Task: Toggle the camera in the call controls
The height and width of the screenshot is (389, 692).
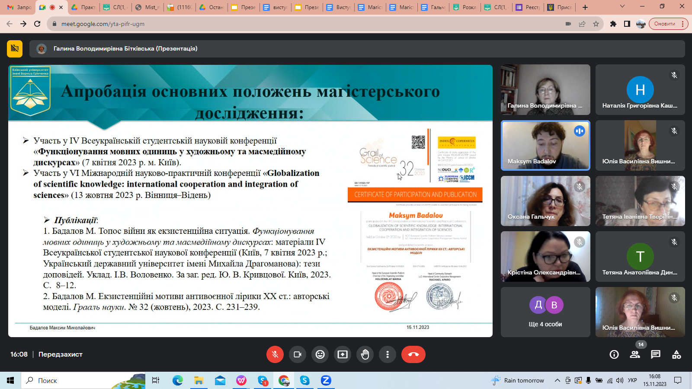Action: [x=298, y=354]
